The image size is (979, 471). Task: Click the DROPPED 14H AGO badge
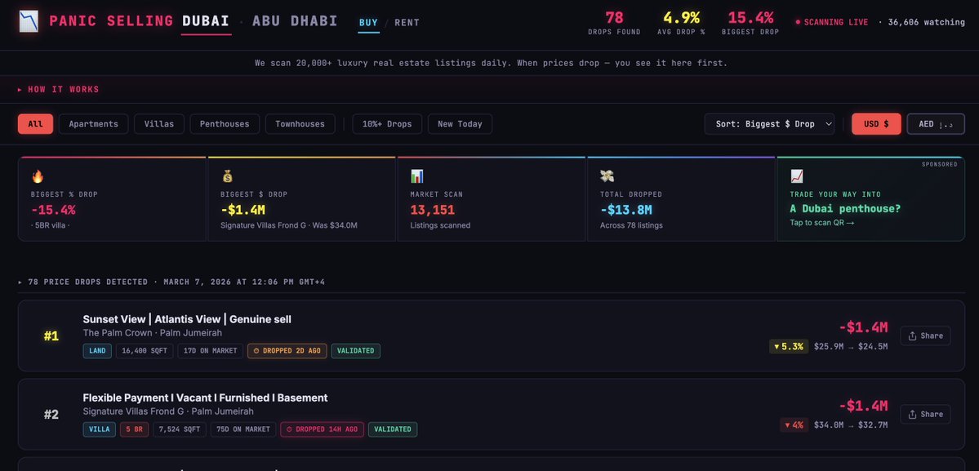click(323, 429)
